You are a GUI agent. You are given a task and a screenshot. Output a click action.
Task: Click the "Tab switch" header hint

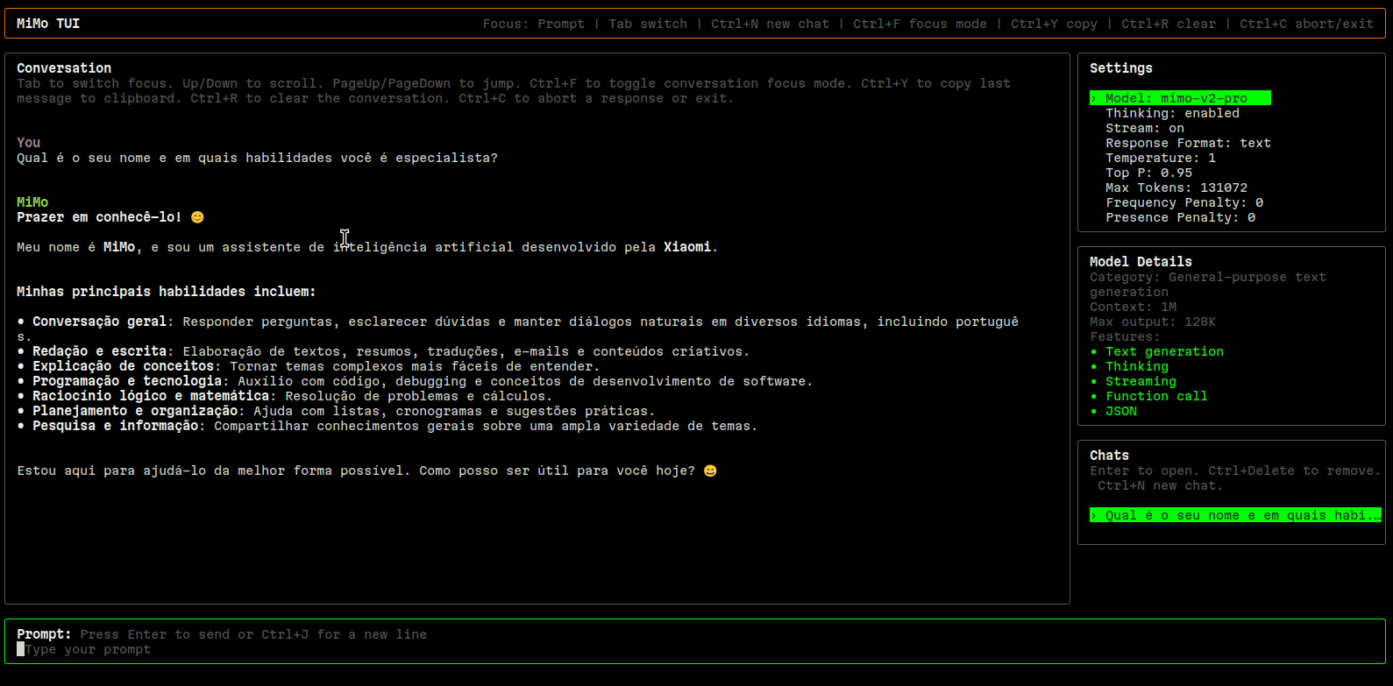(648, 24)
